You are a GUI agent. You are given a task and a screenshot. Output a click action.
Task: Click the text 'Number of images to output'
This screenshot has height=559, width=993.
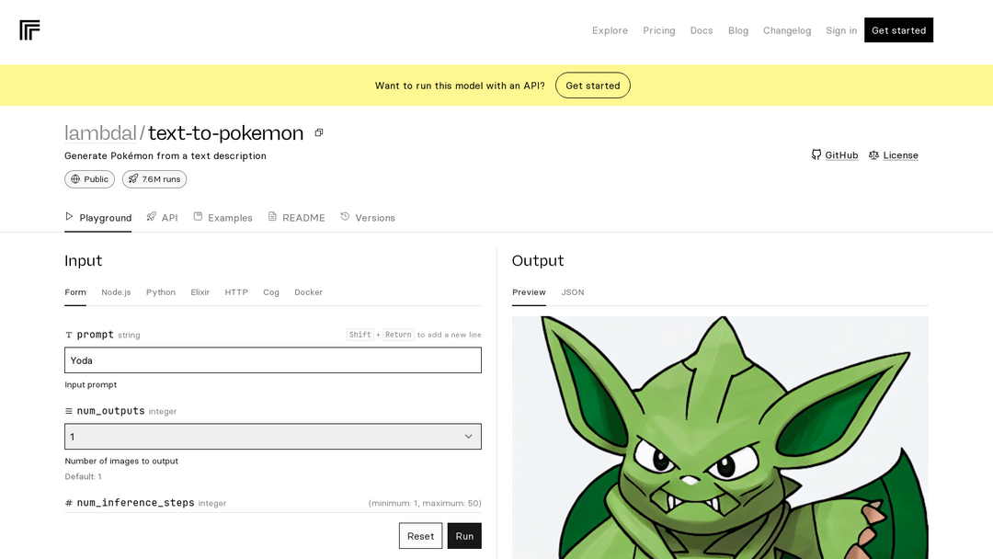tap(121, 461)
